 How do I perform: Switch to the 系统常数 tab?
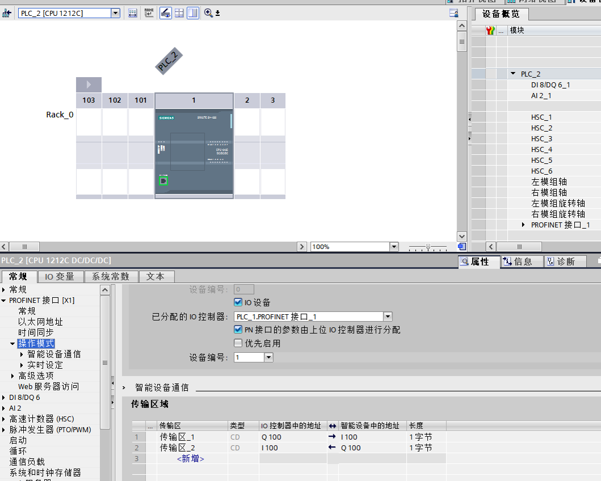[x=111, y=276]
